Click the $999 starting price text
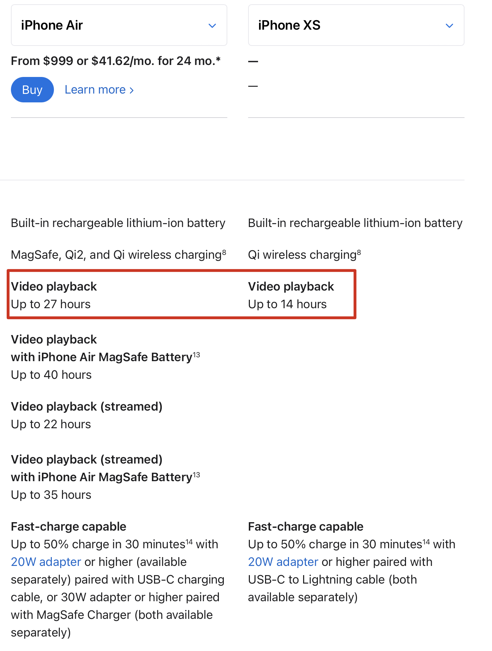The image size is (492, 651). (58, 61)
